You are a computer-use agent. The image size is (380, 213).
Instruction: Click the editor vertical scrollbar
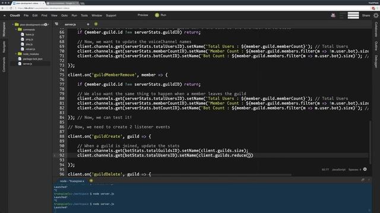pyautogui.click(x=370, y=143)
